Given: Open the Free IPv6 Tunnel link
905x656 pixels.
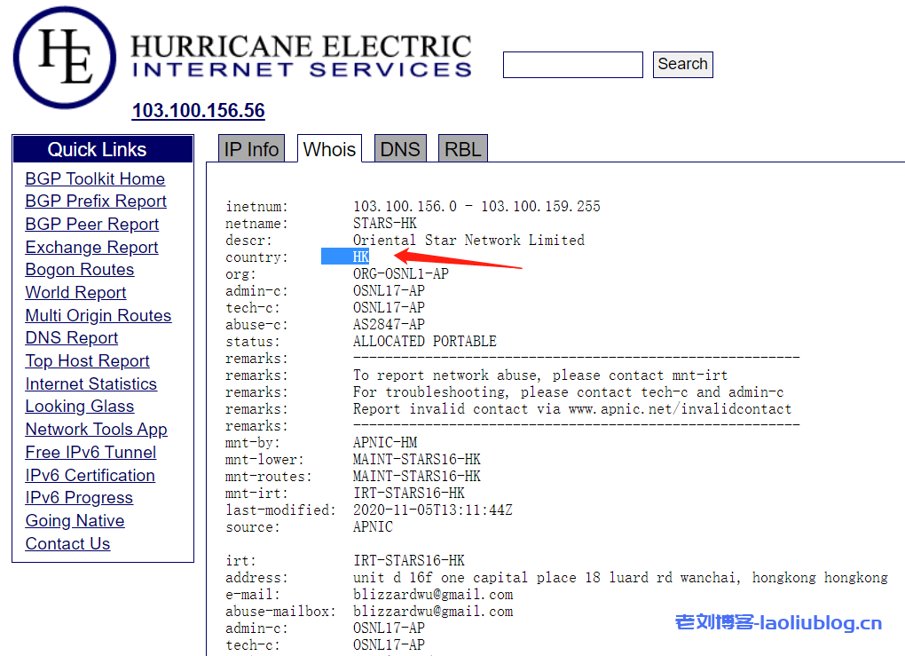Looking at the screenshot, I should coord(90,453).
